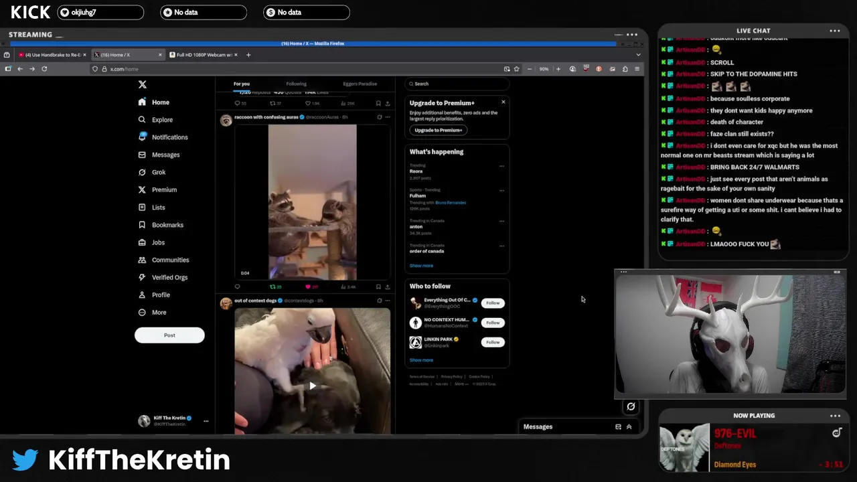
Task: Open Verified Orgs in the sidebar
Action: [163, 277]
